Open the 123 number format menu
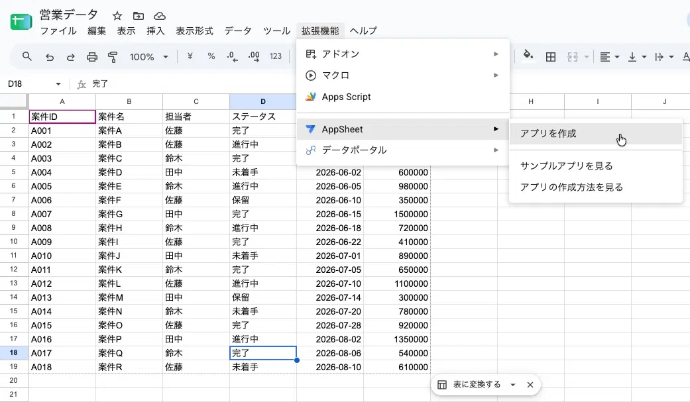Screen dimensions: 690x402 click(276, 56)
